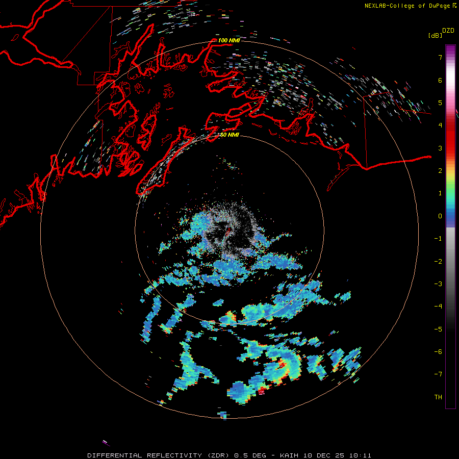Screen dimensions: 459x459
Task: Click the 6 value on the color scale
Action: [x=440, y=80]
